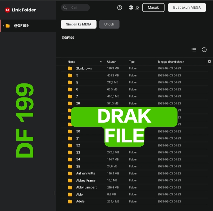This screenshot has width=213, height=211.
Task: Click Abbey Frame folder icon
Action: (70, 181)
